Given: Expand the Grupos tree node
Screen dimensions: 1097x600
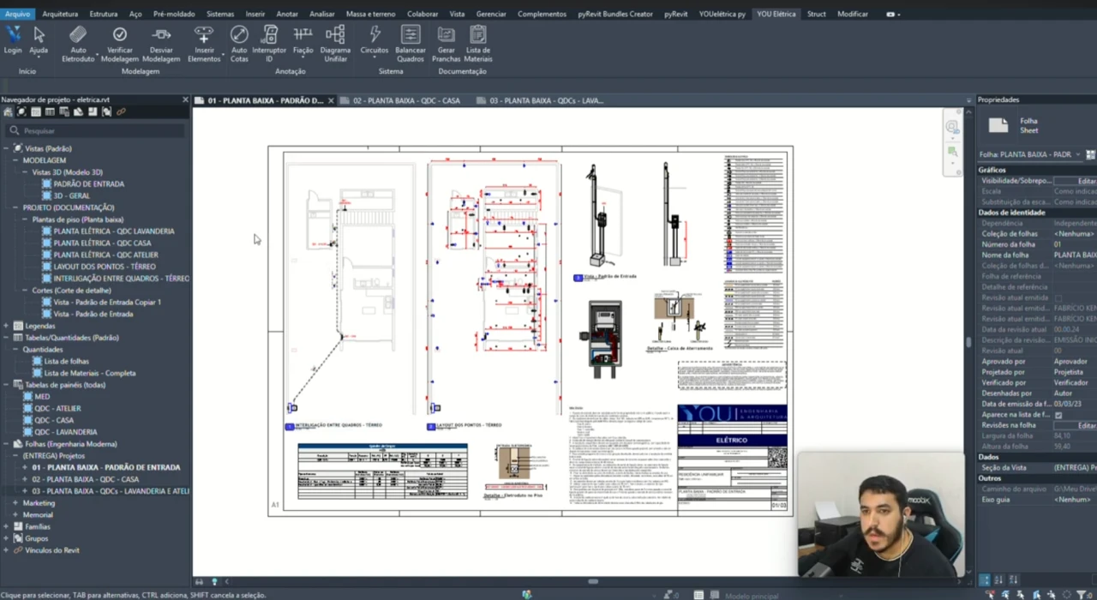Looking at the screenshot, I should 6,538.
